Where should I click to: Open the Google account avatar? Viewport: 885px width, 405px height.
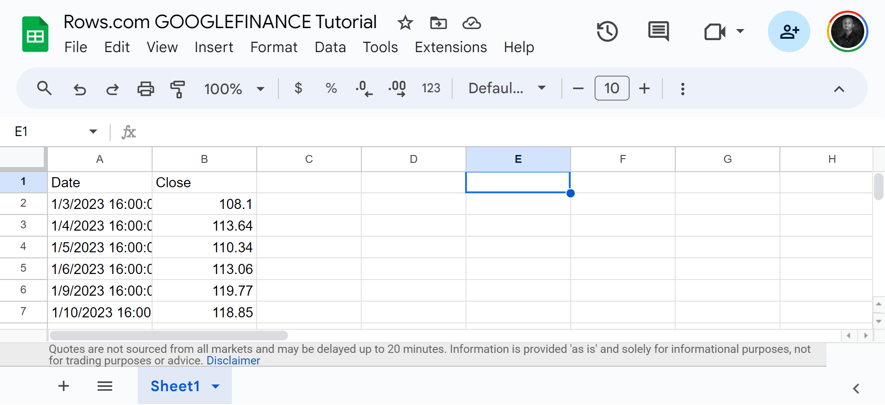click(x=848, y=31)
